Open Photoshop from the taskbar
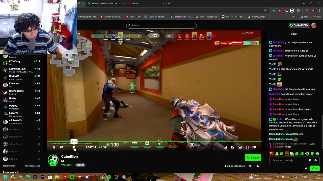The height and width of the screenshot is (181, 323). [x=35, y=177]
